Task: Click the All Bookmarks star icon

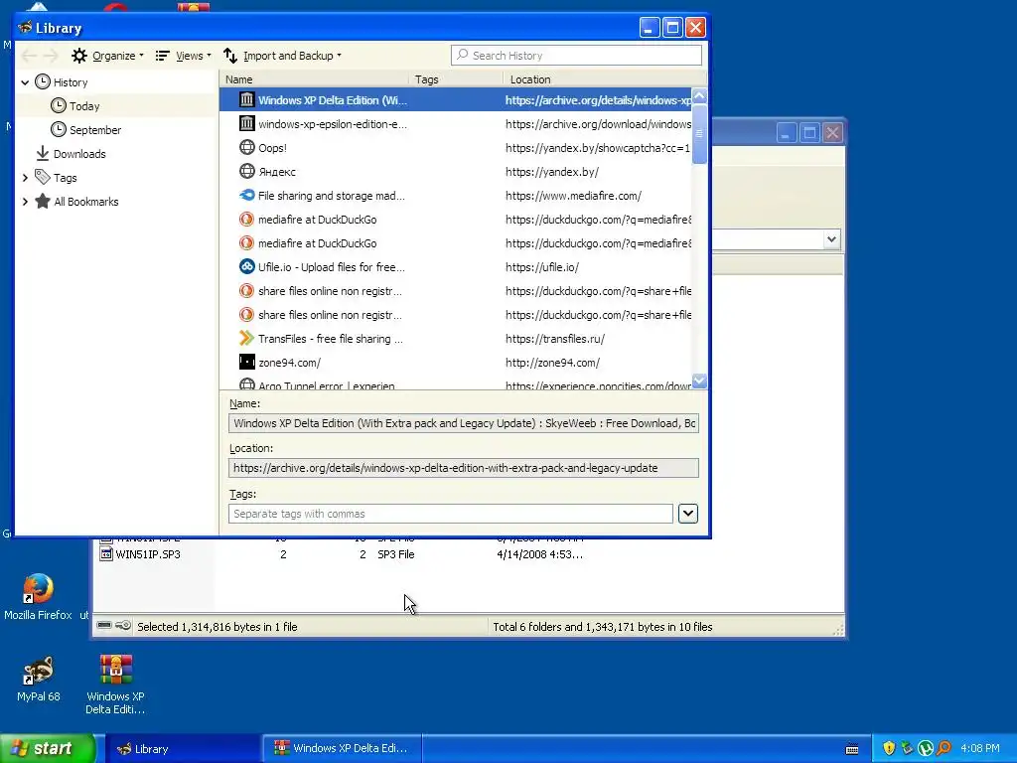Action: (42, 201)
